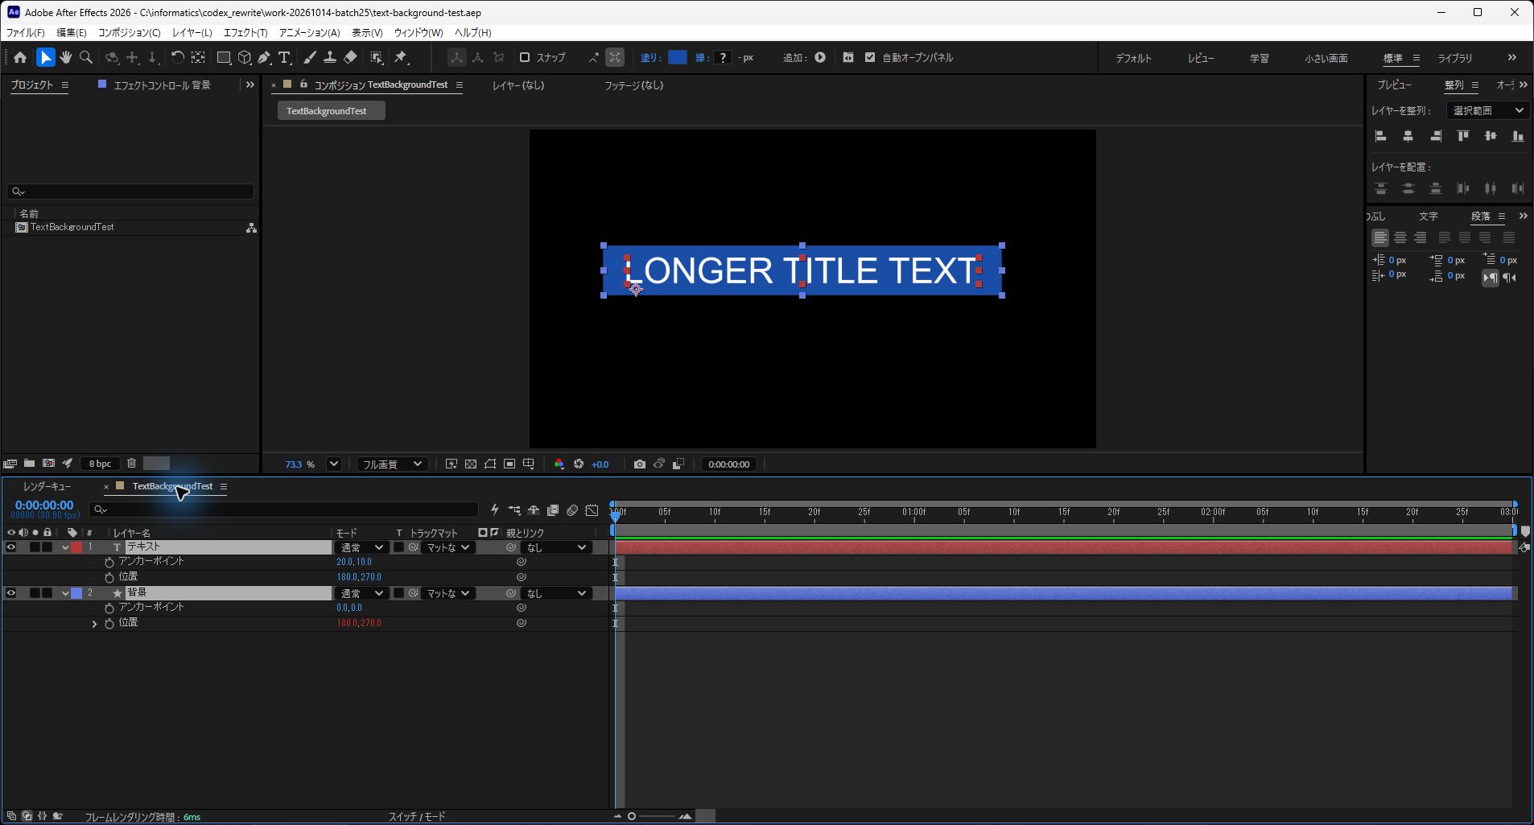Viewport: 1534px width, 825px height.
Task: Align left icon in Align panel
Action: (1381, 136)
